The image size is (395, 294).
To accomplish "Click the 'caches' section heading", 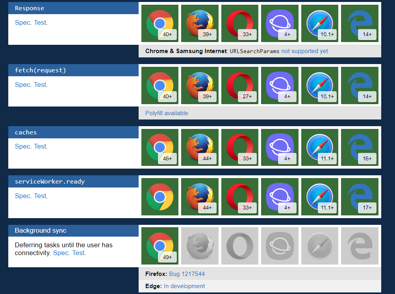I will pos(73,132).
